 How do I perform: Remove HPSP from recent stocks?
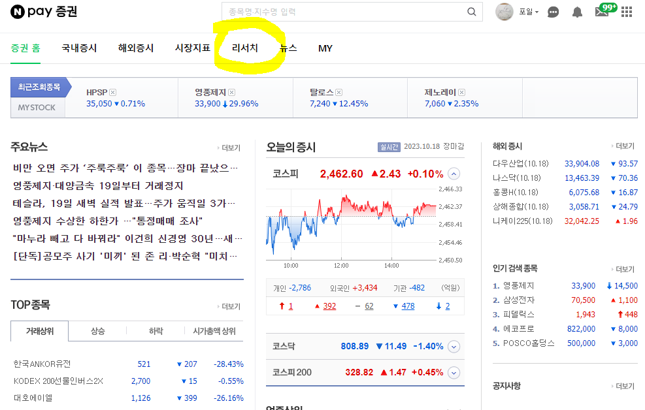112,93
